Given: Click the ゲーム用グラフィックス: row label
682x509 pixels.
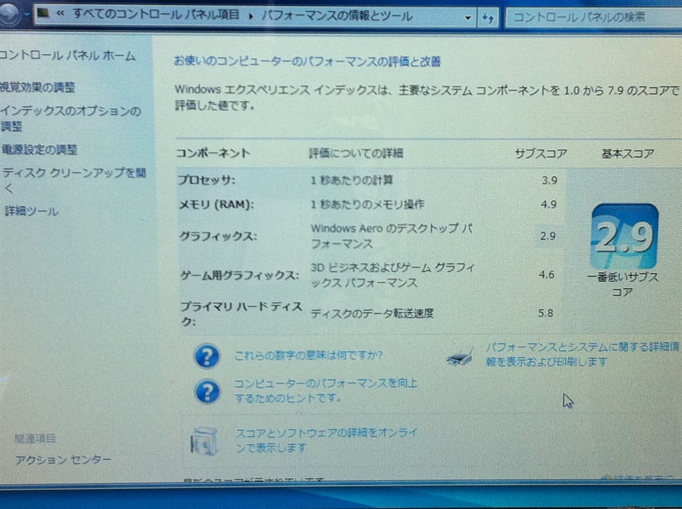Looking at the screenshot, I should tap(240, 275).
